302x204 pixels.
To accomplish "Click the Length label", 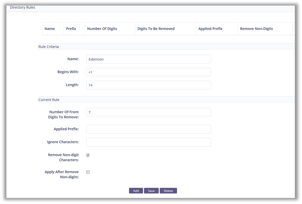I will [72, 85].
